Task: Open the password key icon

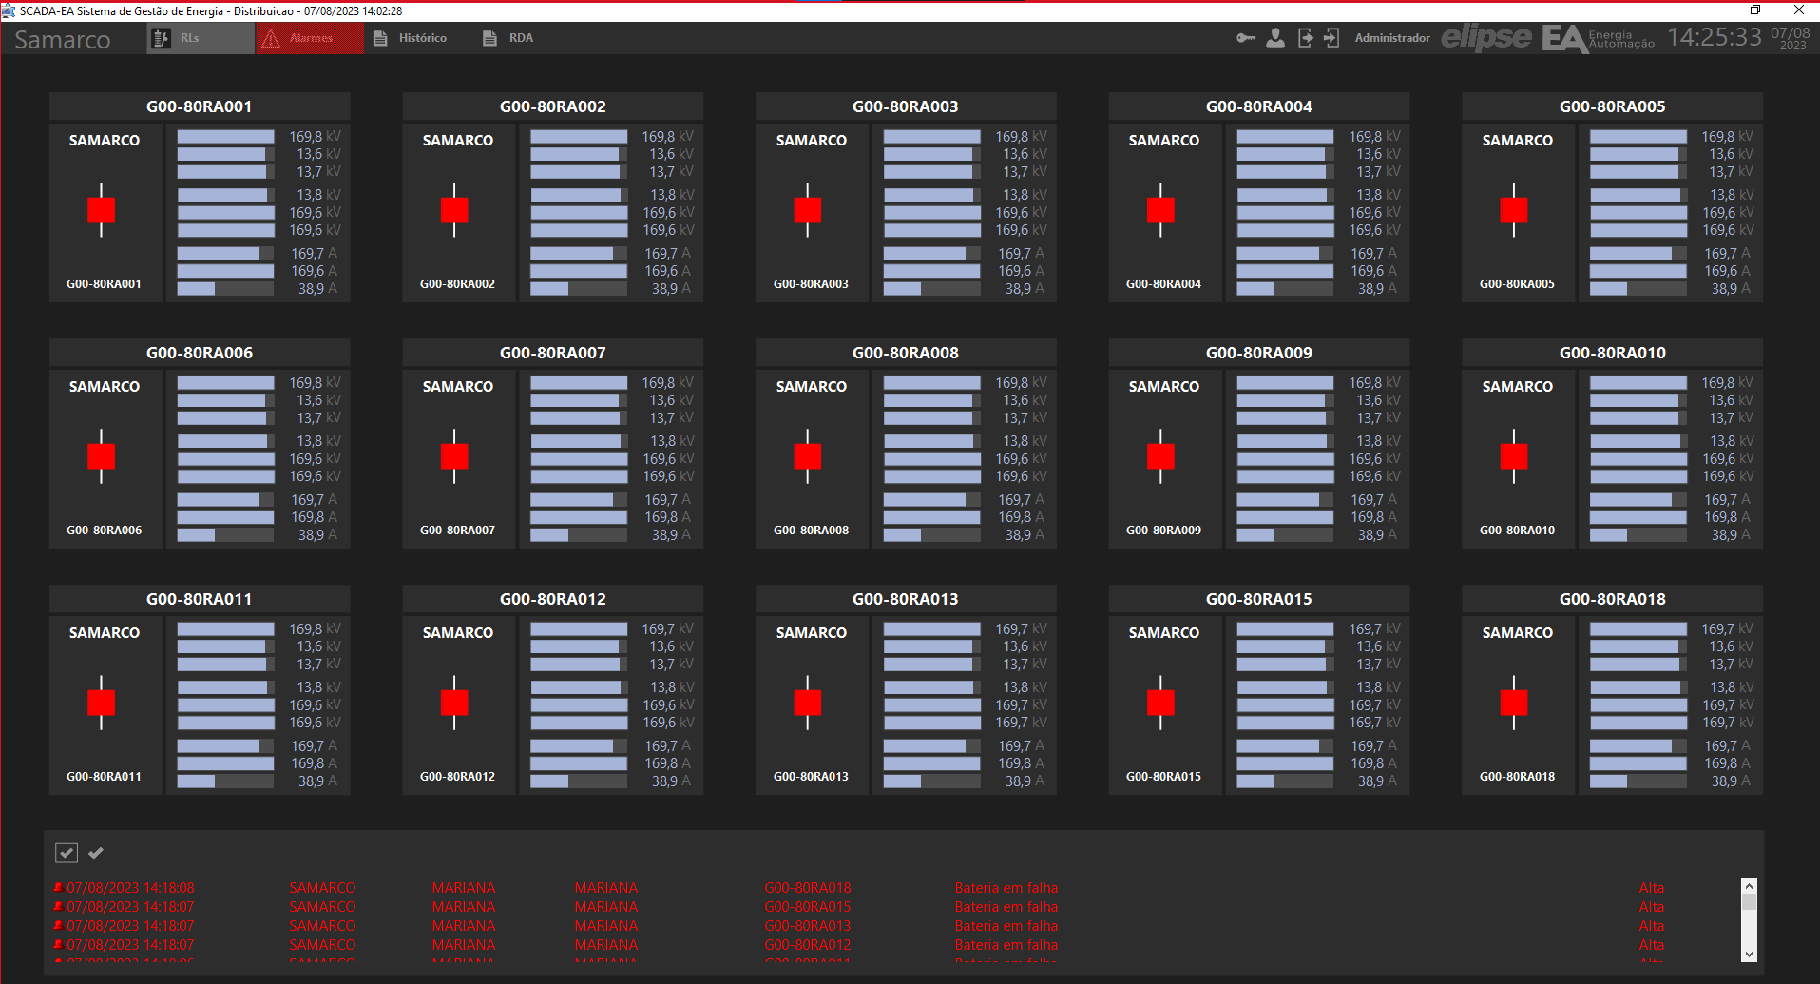Action: point(1245,38)
